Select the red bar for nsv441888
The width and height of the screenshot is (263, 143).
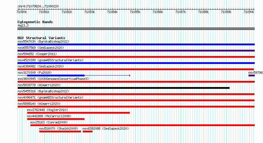point(56,119)
